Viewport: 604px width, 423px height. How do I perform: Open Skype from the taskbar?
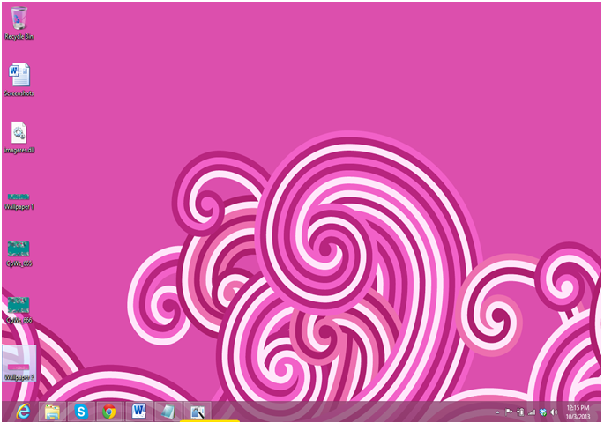pyautogui.click(x=81, y=412)
